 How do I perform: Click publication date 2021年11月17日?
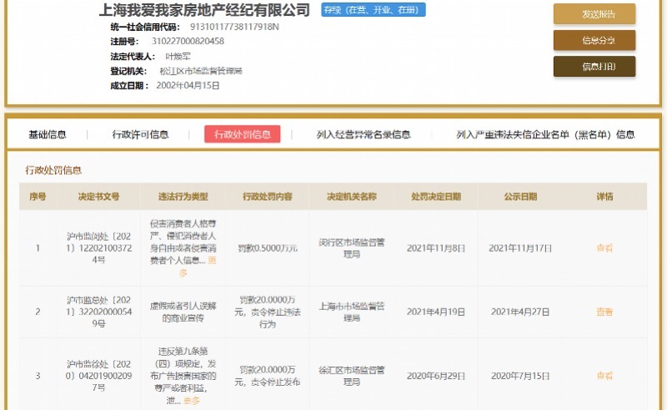pyautogui.click(x=520, y=248)
